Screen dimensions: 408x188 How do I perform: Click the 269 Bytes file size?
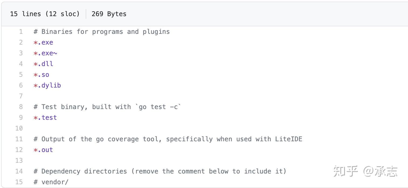109,14
